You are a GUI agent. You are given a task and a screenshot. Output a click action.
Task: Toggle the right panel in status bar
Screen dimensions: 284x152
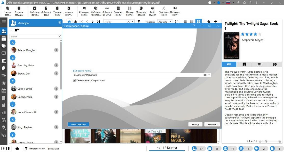click(8, 148)
